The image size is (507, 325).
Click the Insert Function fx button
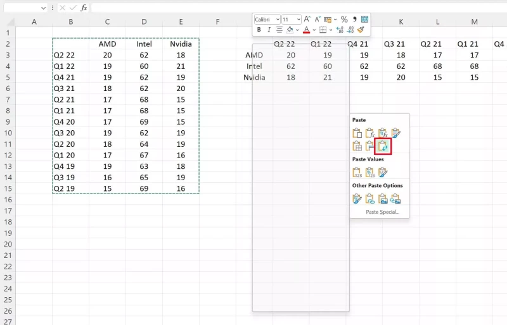pos(83,8)
